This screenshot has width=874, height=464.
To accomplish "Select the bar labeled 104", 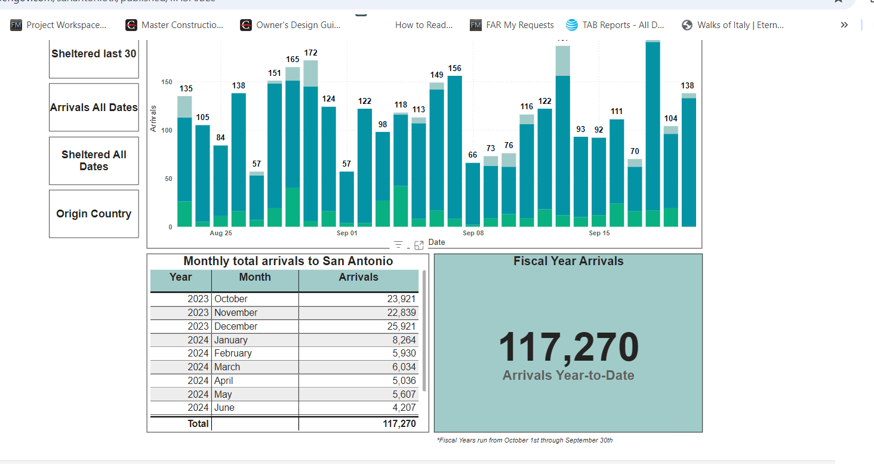I will pyautogui.click(x=671, y=176).
